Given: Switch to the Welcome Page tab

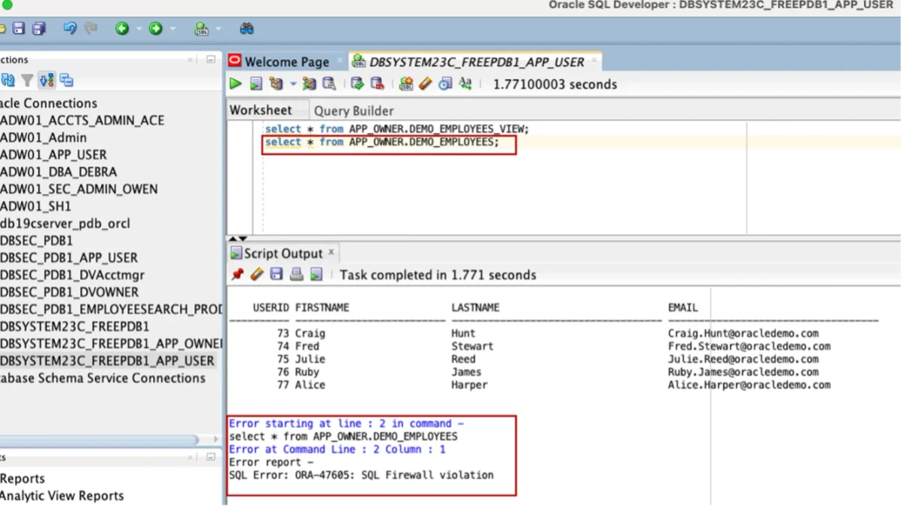Looking at the screenshot, I should pyautogui.click(x=287, y=62).
